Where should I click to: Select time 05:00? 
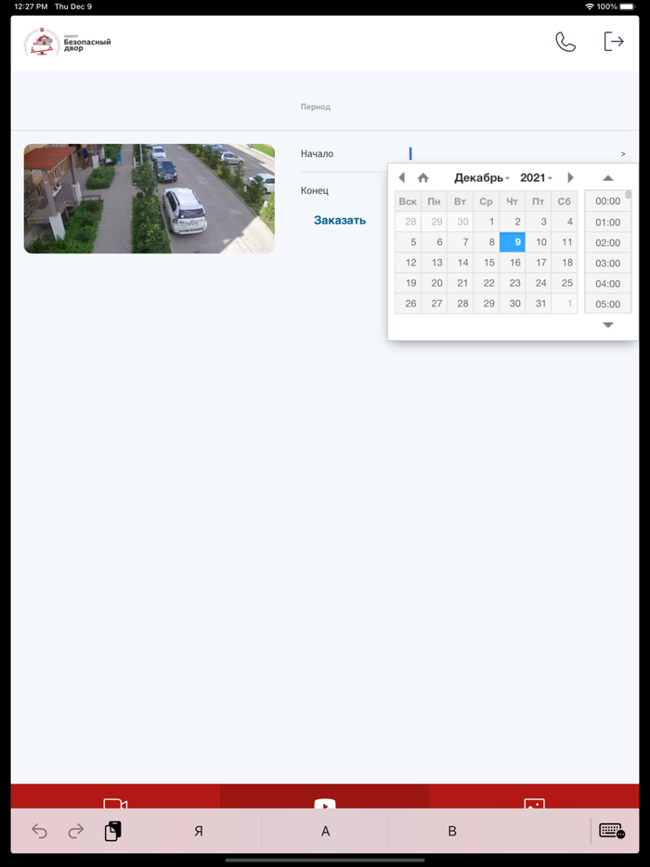click(x=607, y=304)
